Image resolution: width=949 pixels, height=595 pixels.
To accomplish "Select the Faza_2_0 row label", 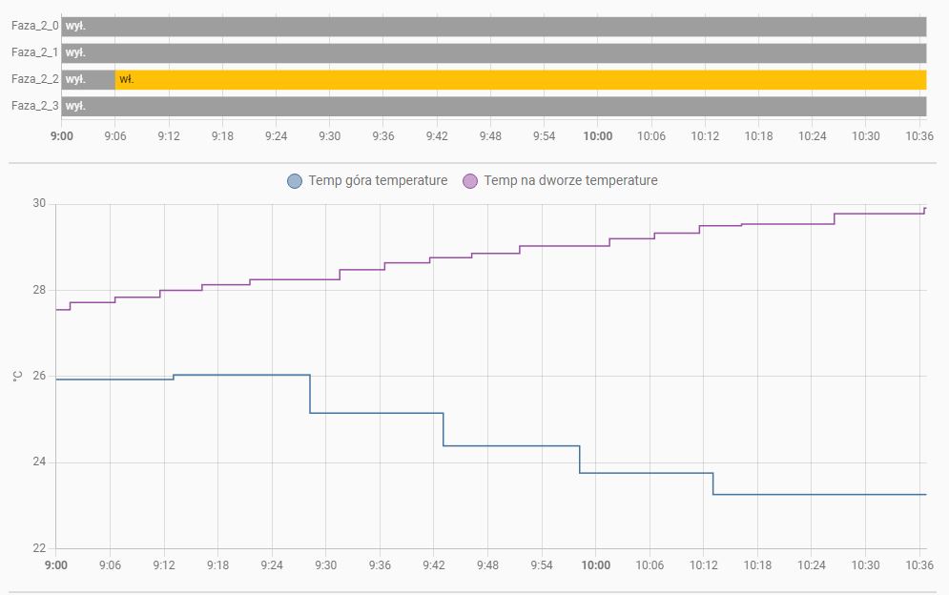I will click(34, 27).
